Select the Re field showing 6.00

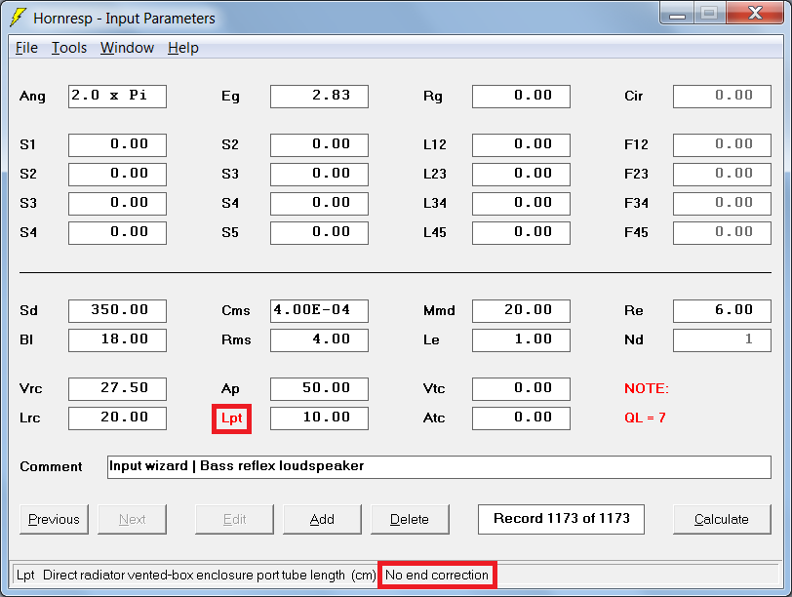pos(723,311)
